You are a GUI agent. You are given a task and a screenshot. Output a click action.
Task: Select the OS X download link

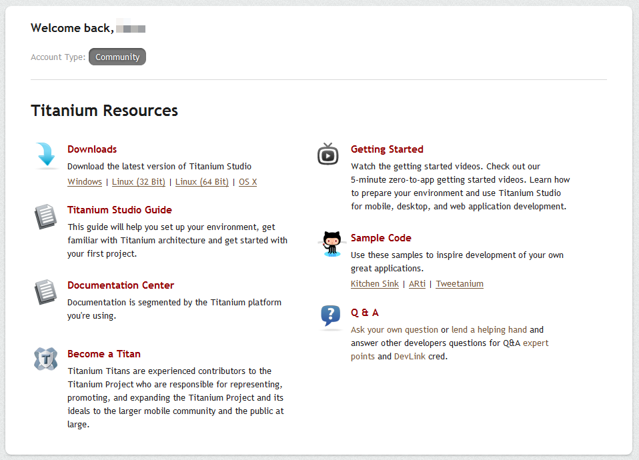click(x=247, y=182)
